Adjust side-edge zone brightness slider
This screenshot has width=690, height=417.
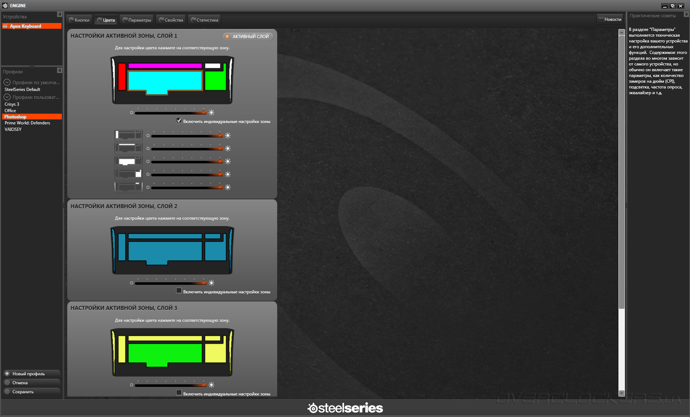pyautogui.click(x=187, y=187)
